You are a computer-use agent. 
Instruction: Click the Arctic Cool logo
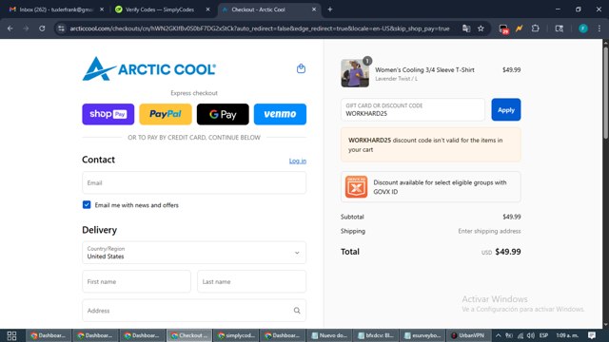pyautogui.click(x=149, y=69)
